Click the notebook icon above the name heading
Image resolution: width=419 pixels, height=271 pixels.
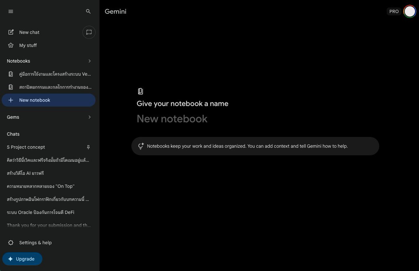pos(140,91)
